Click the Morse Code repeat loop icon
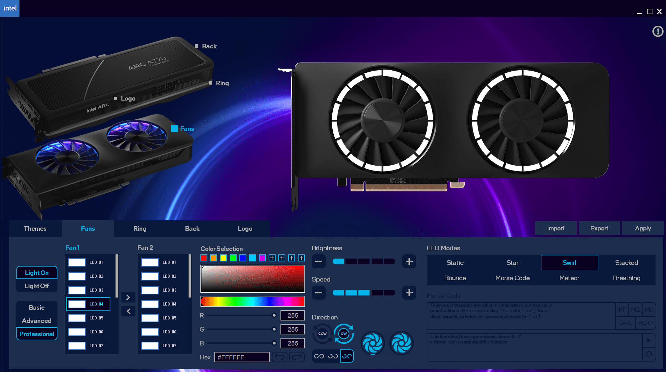666x372 pixels. pyautogui.click(x=649, y=354)
